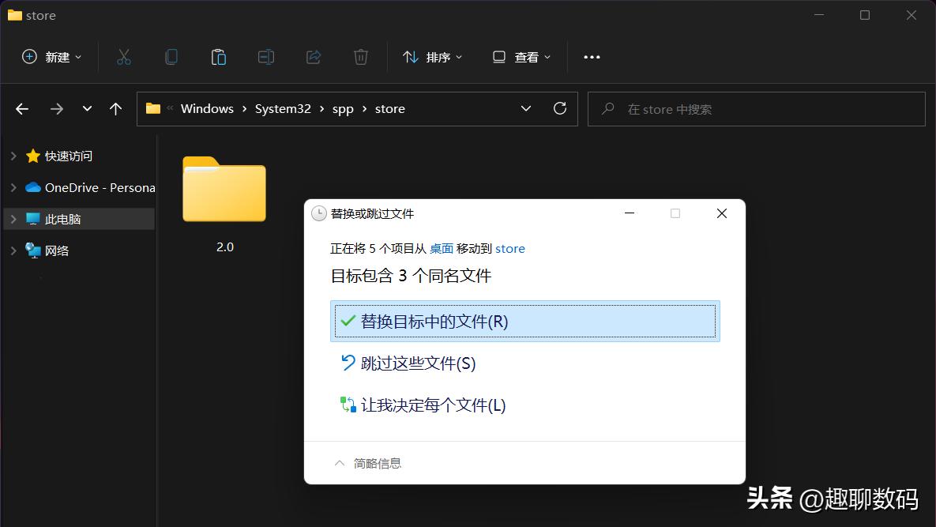
Task: Open the 2.0 folder
Action: pos(224,190)
